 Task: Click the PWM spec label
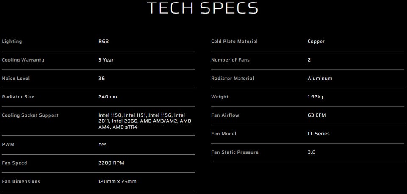(7, 144)
